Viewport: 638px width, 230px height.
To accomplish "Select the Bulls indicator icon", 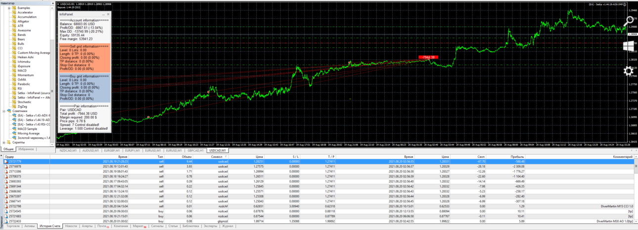I will tap(14, 43).
